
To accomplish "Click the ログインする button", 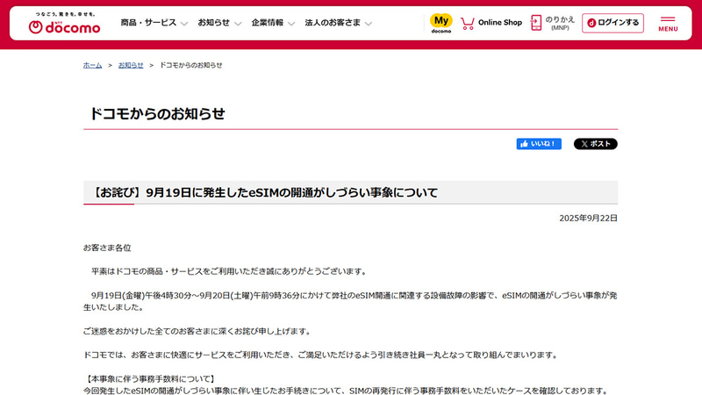I will [x=612, y=23].
